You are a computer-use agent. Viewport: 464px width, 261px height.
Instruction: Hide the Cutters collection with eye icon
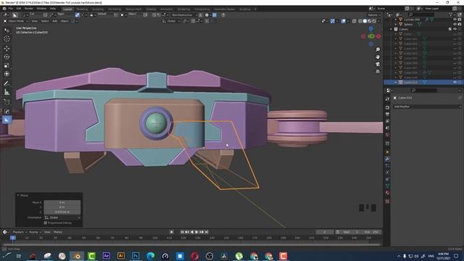[x=455, y=29]
